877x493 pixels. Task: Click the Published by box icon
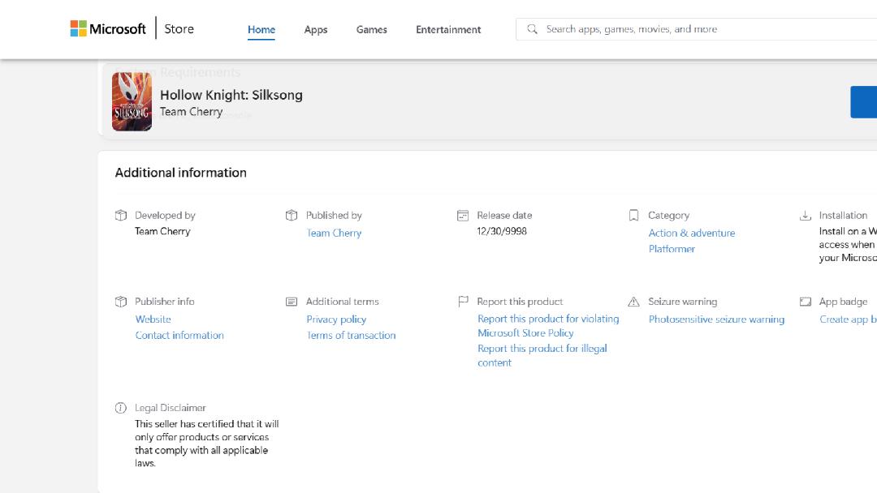point(292,216)
